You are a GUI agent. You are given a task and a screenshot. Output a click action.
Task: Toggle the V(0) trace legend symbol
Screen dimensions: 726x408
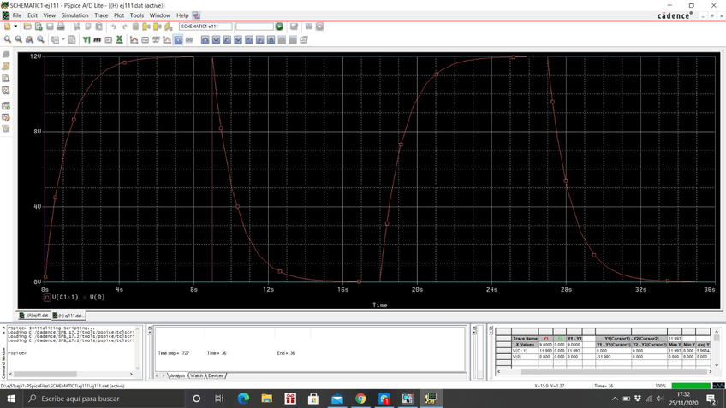tap(86, 298)
